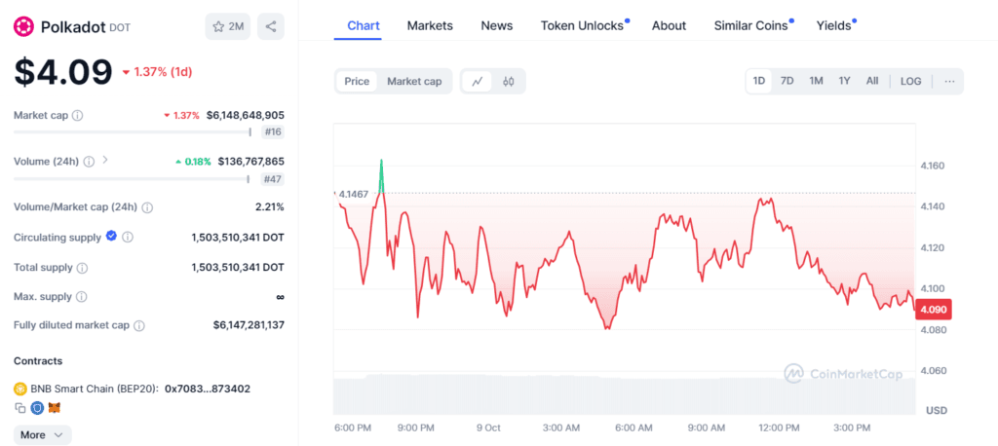The height and width of the screenshot is (446, 998).
Task: Open the share icon button
Action: (271, 26)
